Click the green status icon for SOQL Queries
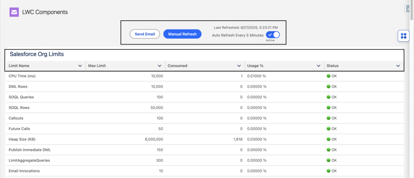Viewport: 414px width, 178px height. (329, 97)
